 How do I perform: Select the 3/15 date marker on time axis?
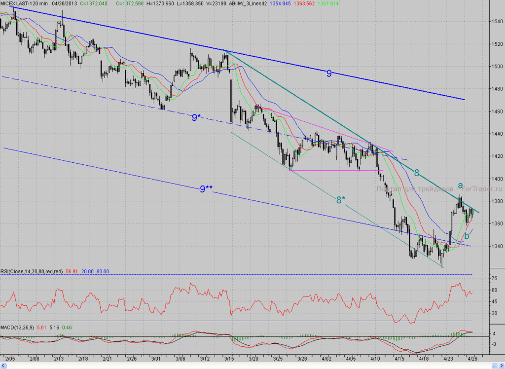coord(229,358)
